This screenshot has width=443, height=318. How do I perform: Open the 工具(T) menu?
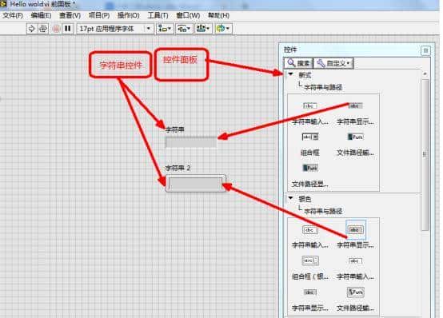(x=158, y=15)
